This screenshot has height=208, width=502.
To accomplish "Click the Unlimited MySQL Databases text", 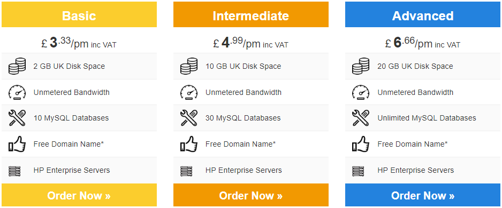I will click(427, 118).
